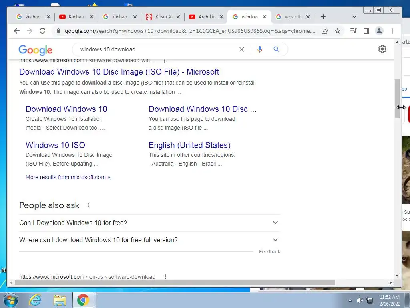Image resolution: width=410 pixels, height=308 pixels.
Task: Close the Arch Lin YouTube tab
Action: coord(221,17)
